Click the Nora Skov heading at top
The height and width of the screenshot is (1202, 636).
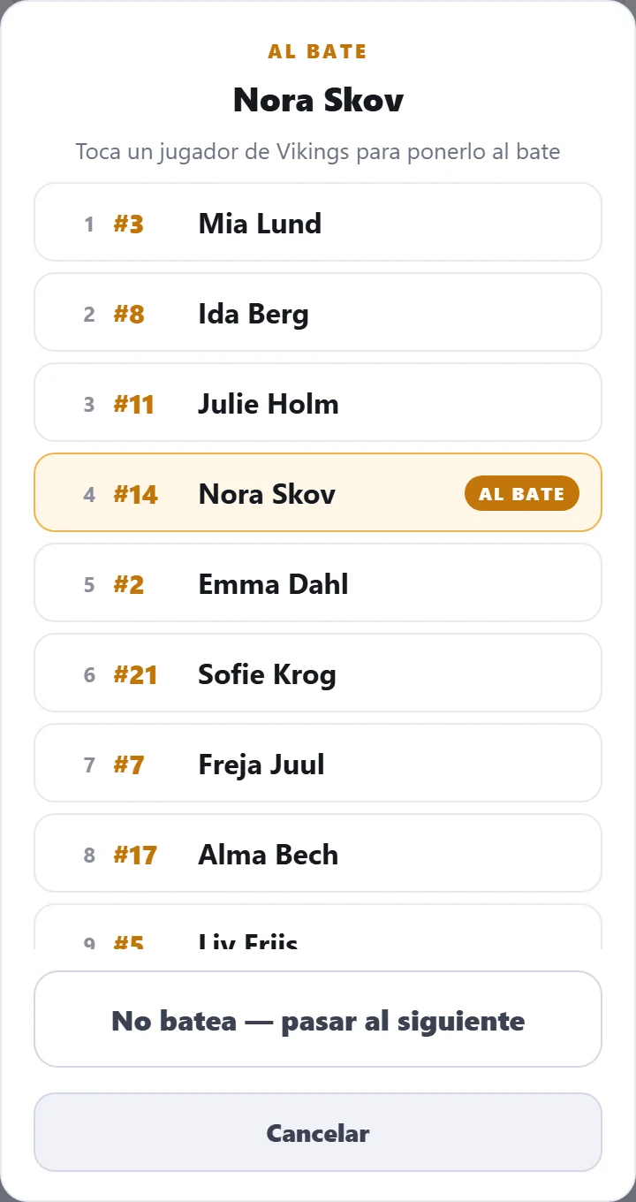pos(318,100)
